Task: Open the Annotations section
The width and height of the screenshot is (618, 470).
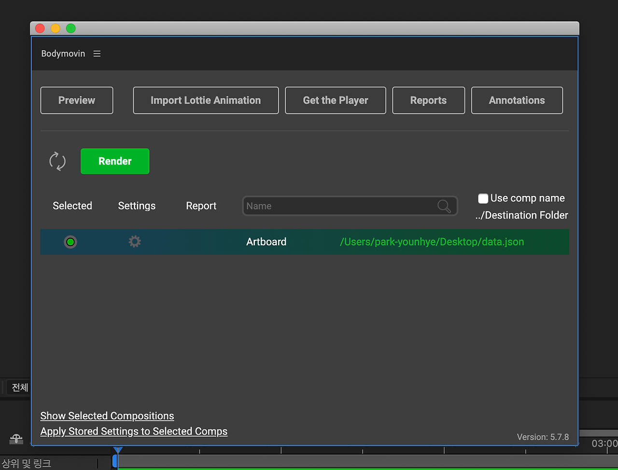Action: tap(517, 100)
